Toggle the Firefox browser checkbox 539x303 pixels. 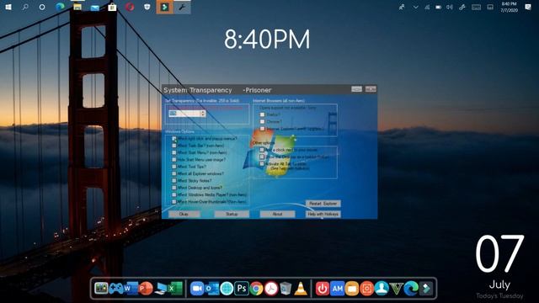click(x=262, y=114)
